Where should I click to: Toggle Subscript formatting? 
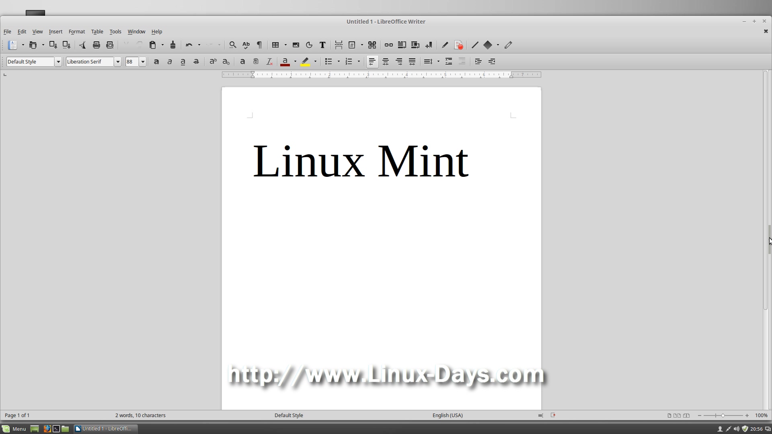(226, 61)
